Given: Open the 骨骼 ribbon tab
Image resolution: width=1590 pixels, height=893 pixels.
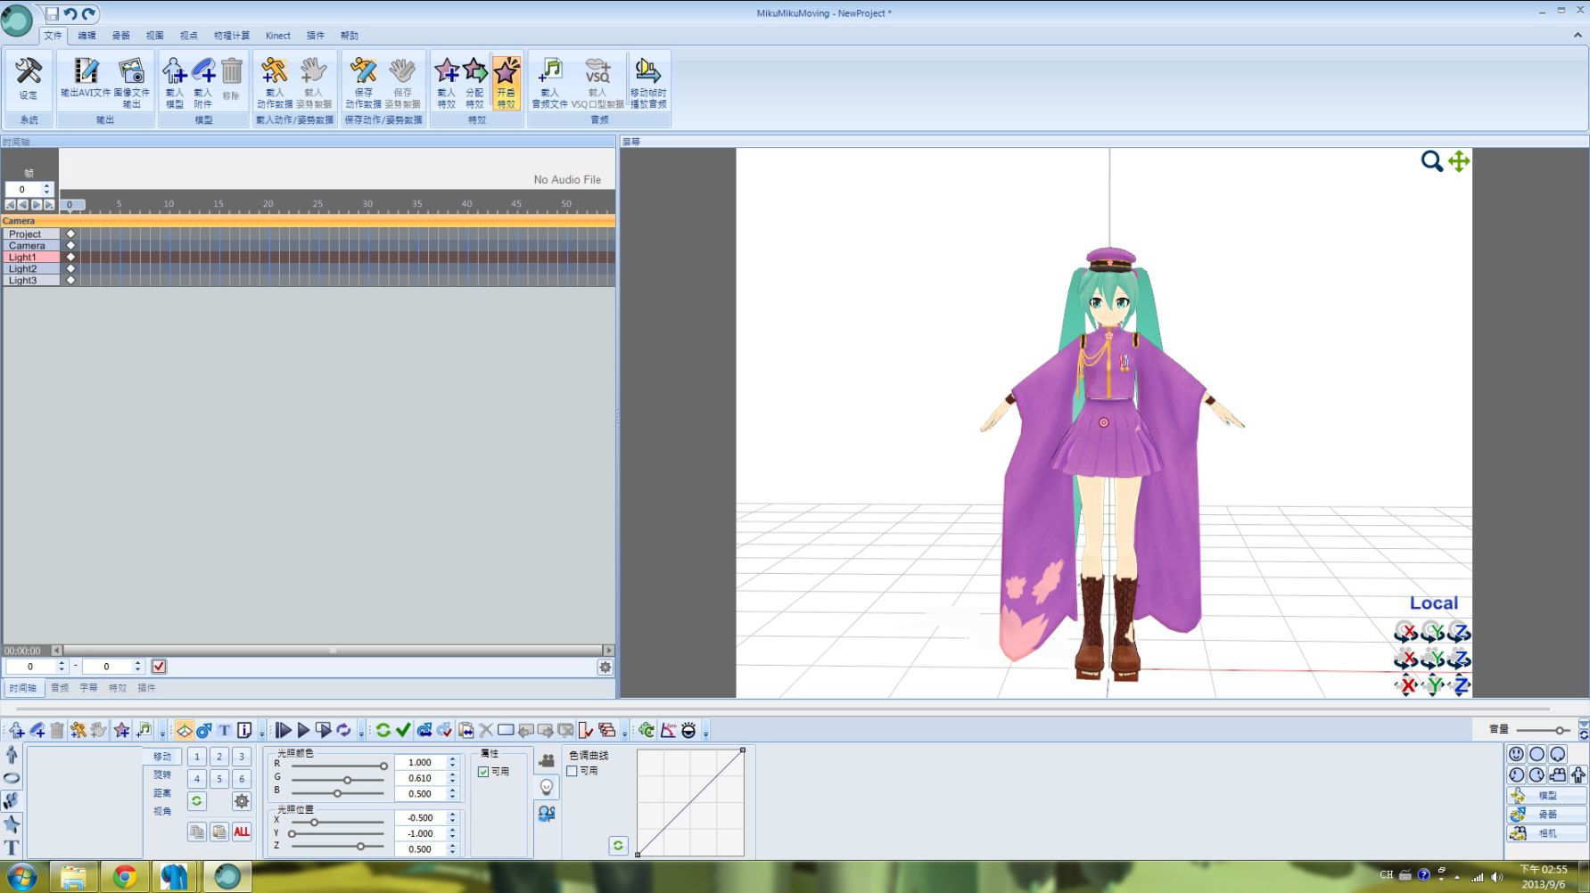Looking at the screenshot, I should pos(120,36).
